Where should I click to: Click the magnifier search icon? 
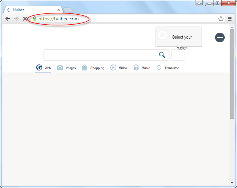click(162, 55)
